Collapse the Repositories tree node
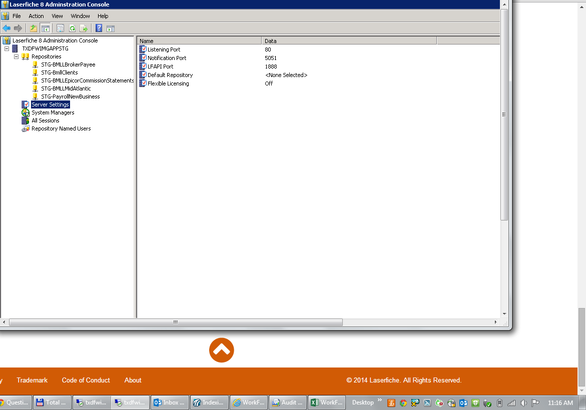Viewport: 586px width, 410px height. coord(16,56)
